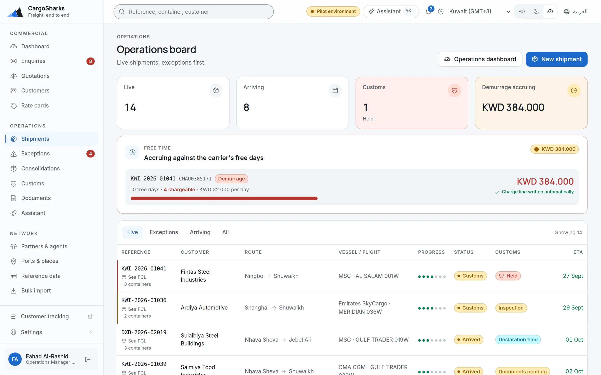Click the Bulk import download icon
Viewport: 601px width, 375px height.
tap(14, 291)
